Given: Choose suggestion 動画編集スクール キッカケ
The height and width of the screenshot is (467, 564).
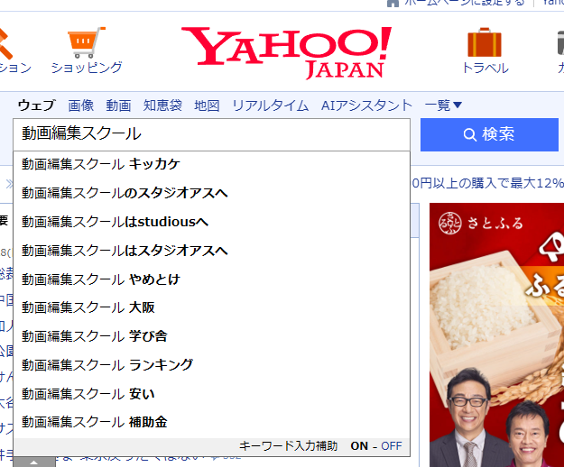Looking at the screenshot, I should (x=211, y=164).
